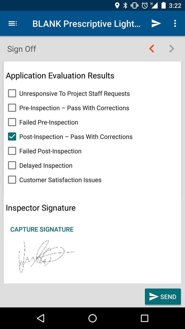Uncheck Post-Inspection – Pass With Corrections

point(12,136)
